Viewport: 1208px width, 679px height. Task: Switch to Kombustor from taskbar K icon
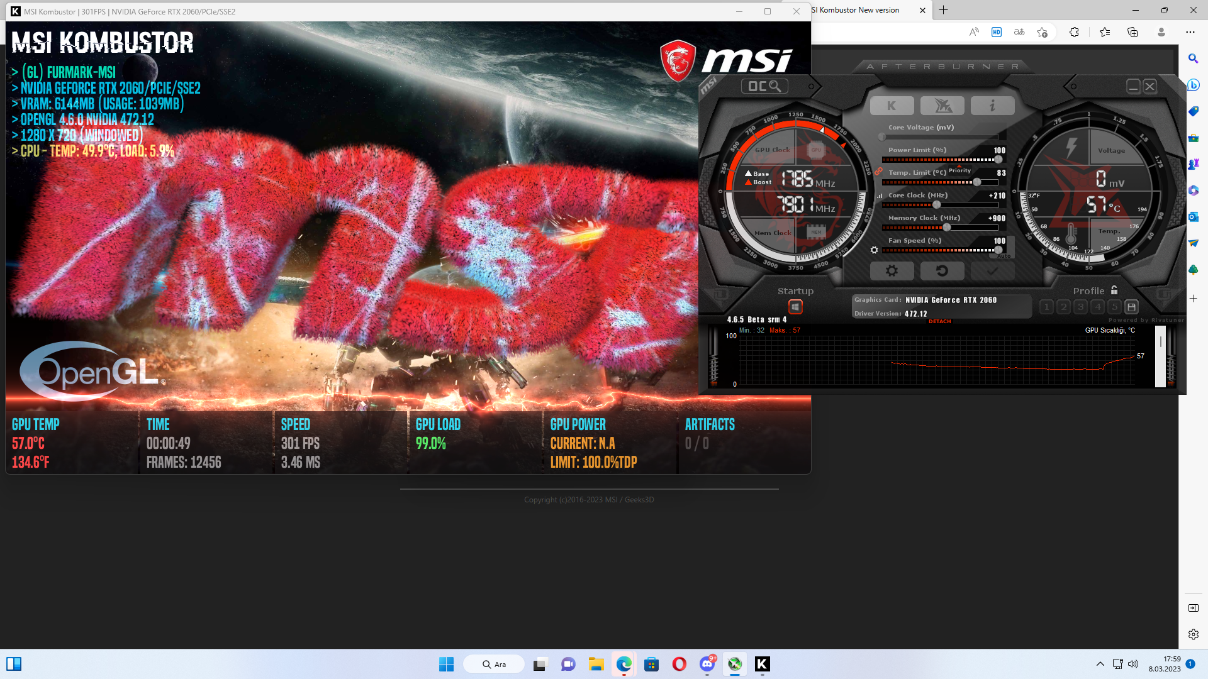tap(762, 664)
